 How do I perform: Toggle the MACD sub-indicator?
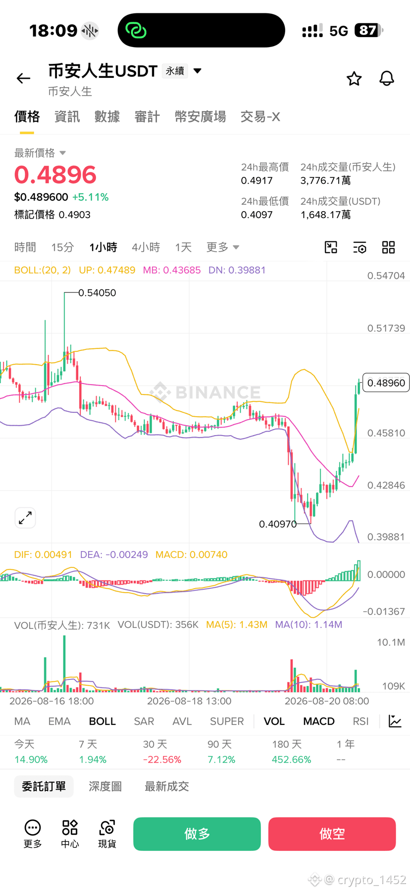(x=319, y=722)
